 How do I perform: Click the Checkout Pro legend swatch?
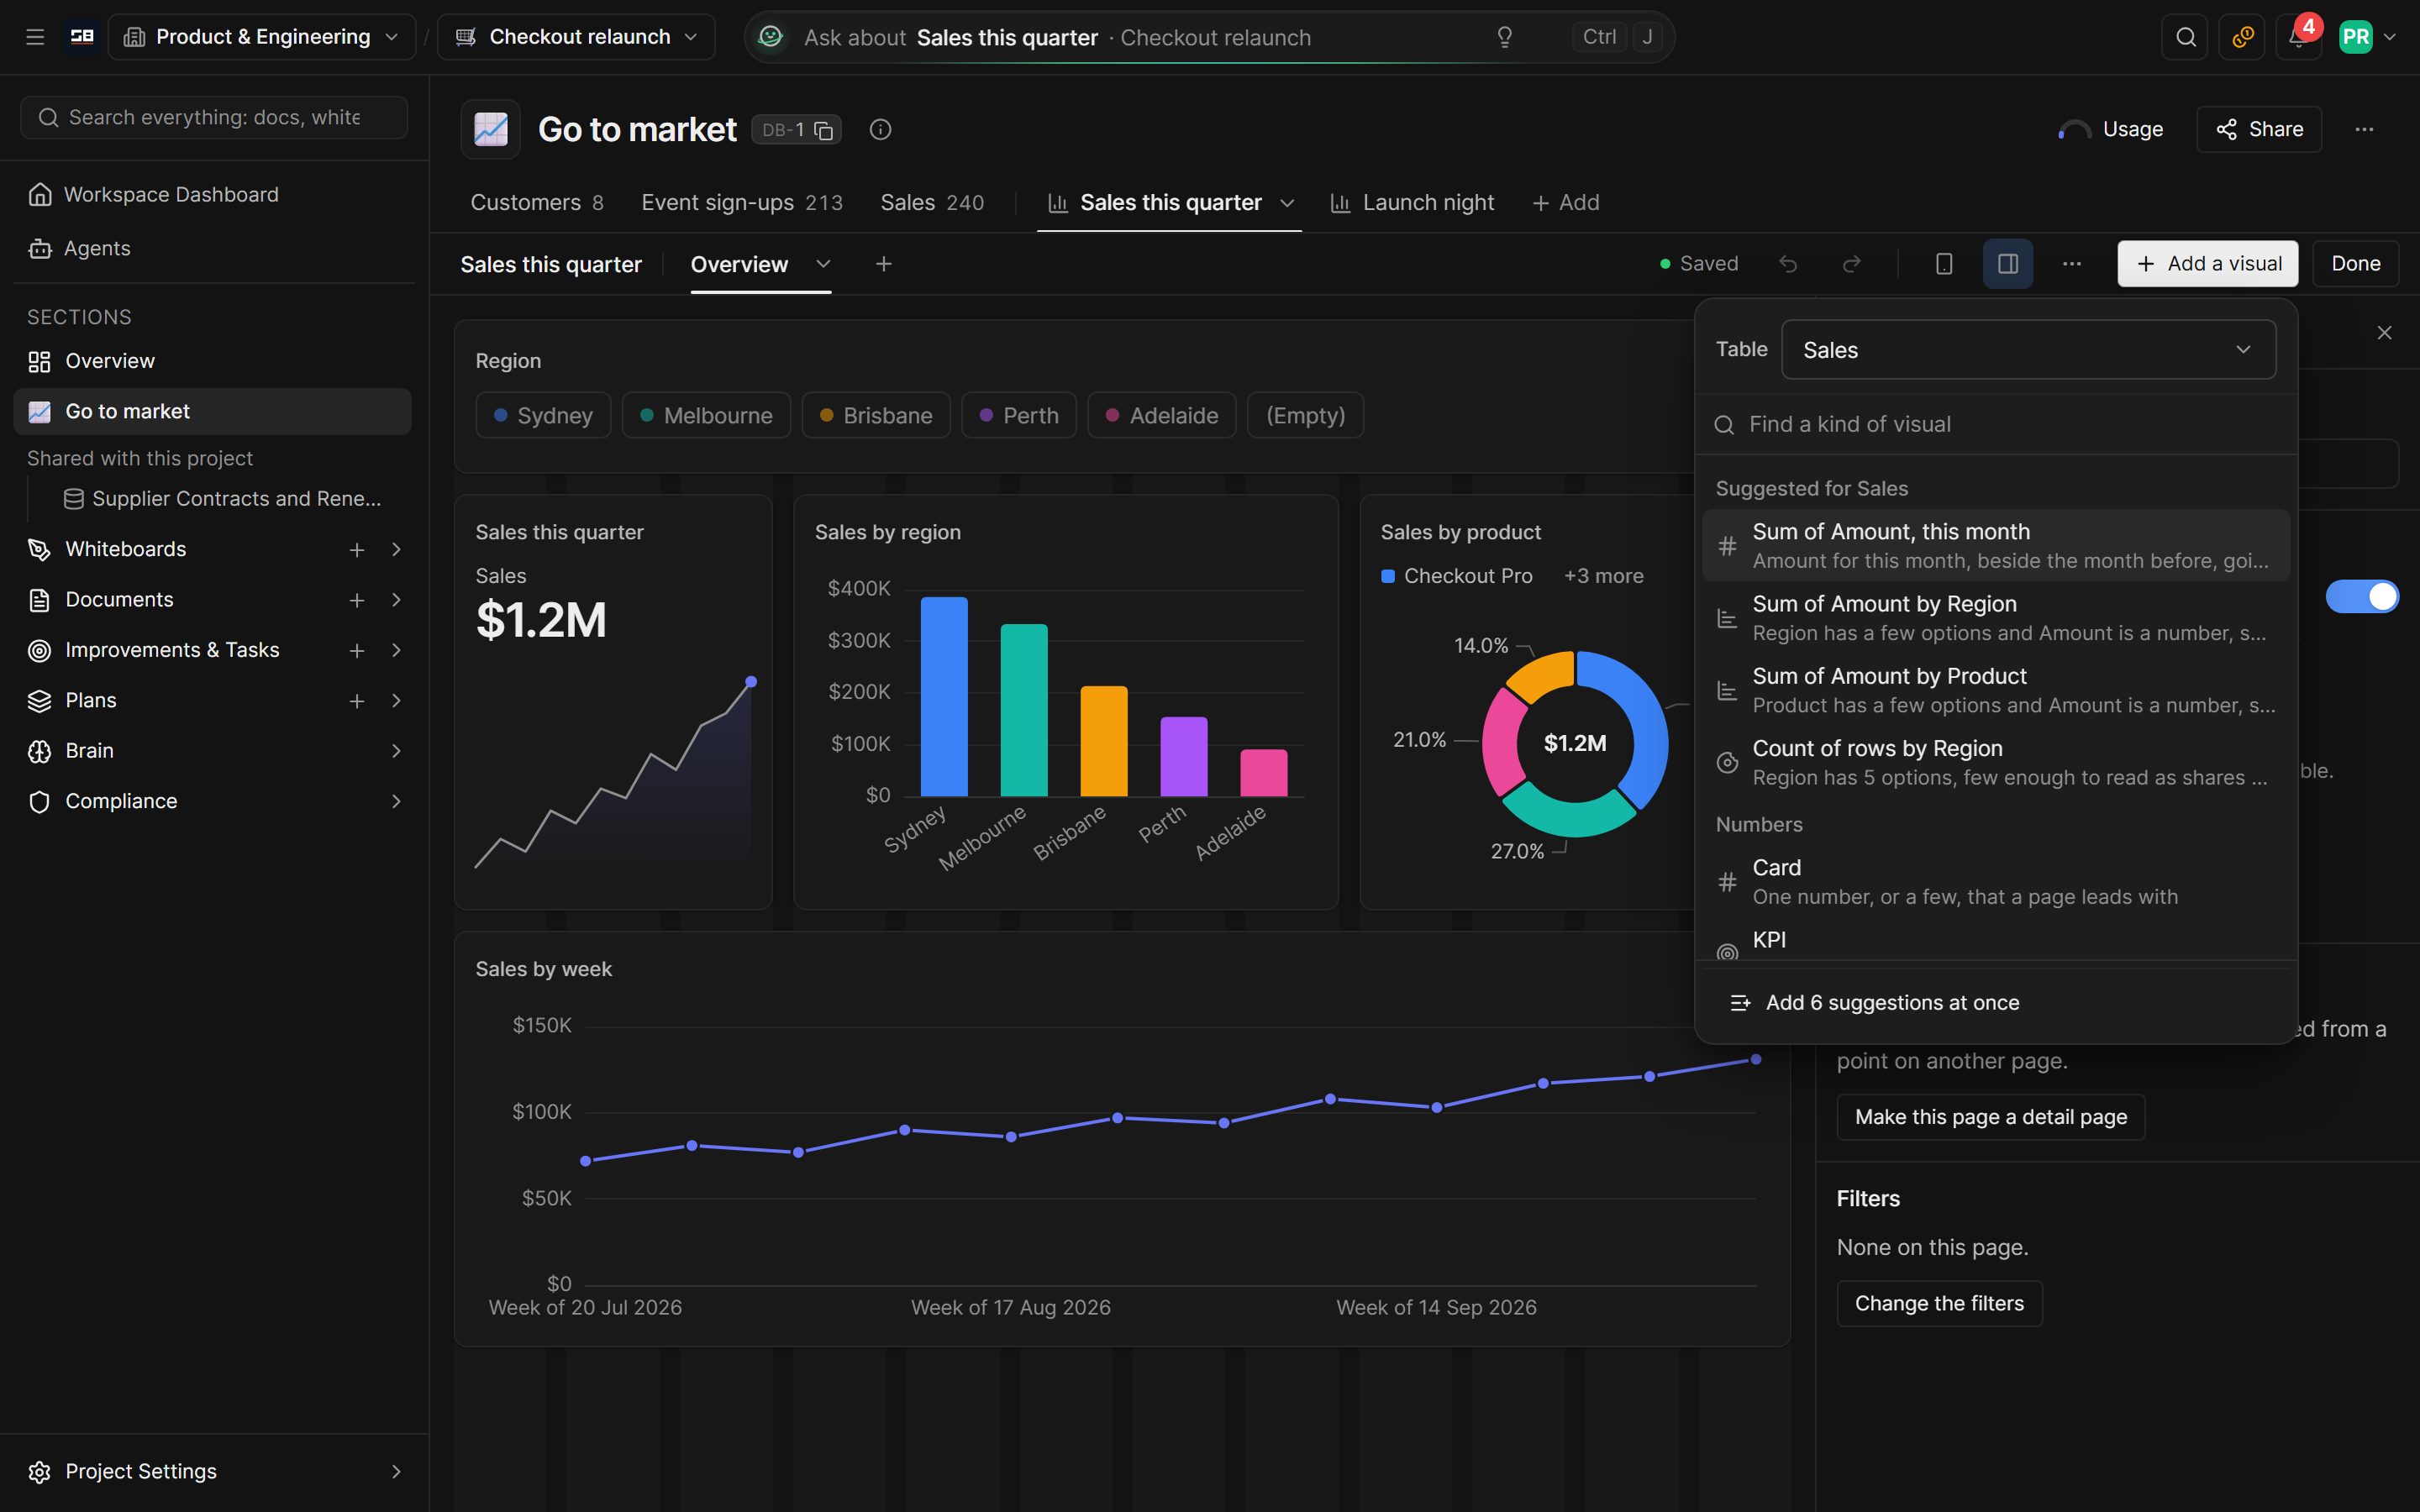click(x=1388, y=576)
